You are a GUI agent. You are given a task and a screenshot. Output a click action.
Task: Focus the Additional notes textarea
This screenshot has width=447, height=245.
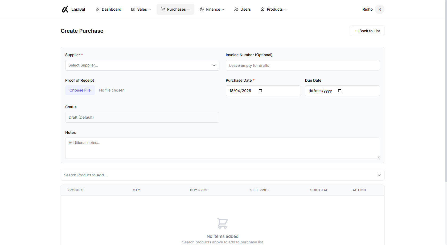(x=223, y=148)
